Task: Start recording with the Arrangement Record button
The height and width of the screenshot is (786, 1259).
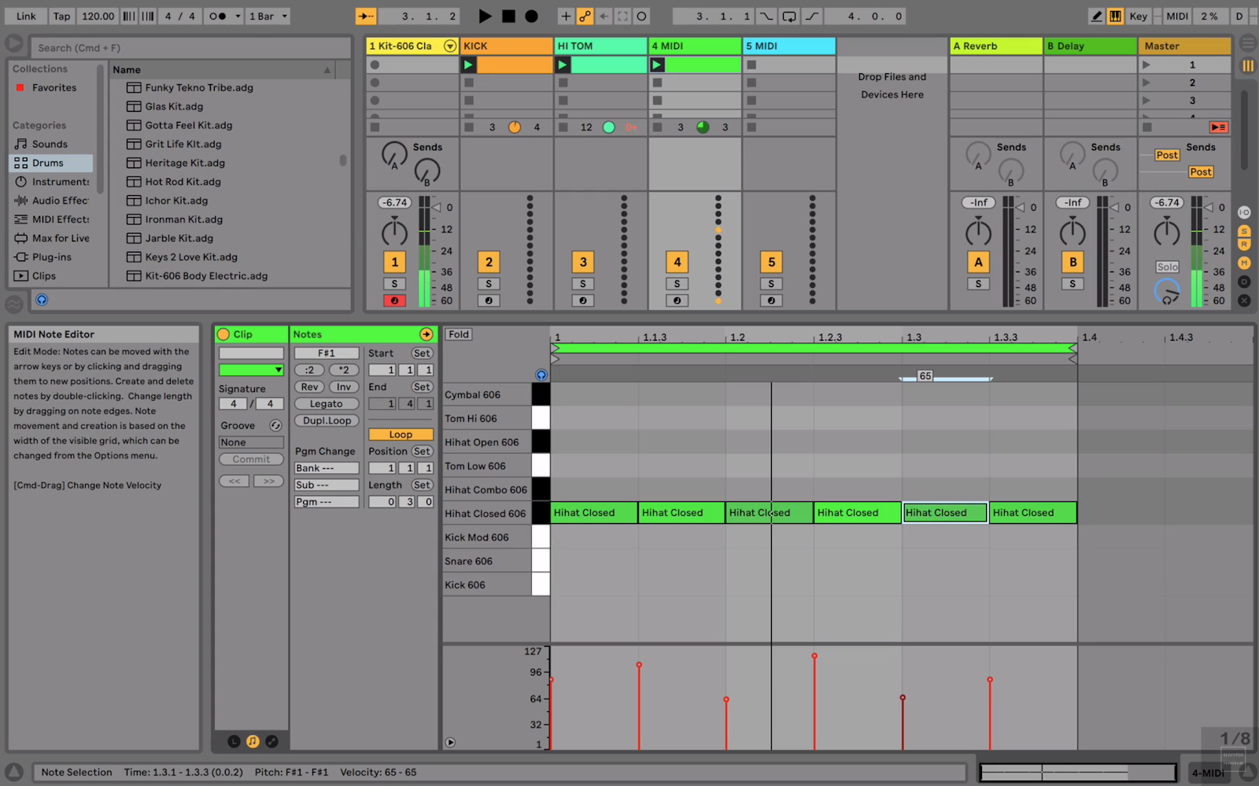Action: [x=532, y=16]
